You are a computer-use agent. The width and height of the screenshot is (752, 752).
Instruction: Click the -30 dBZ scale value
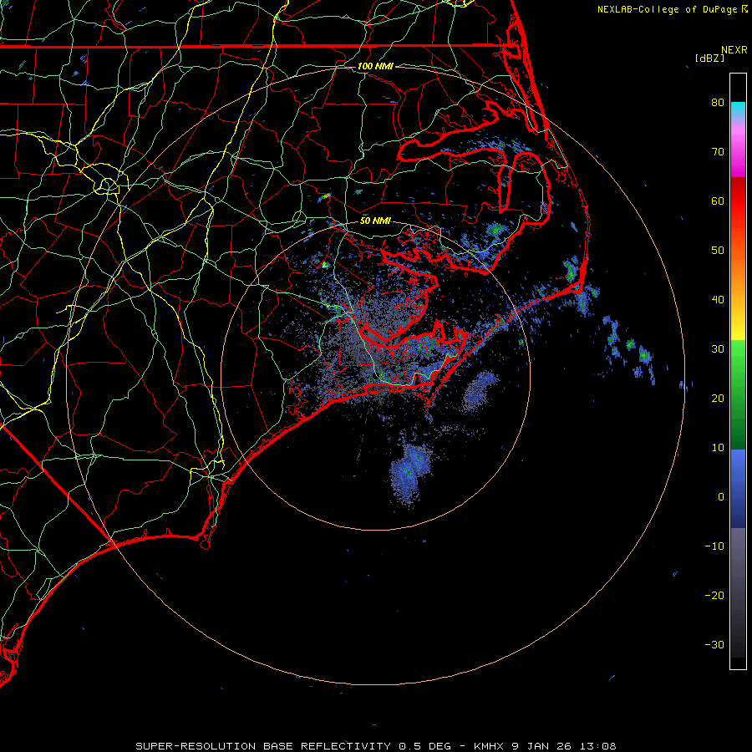coord(714,644)
